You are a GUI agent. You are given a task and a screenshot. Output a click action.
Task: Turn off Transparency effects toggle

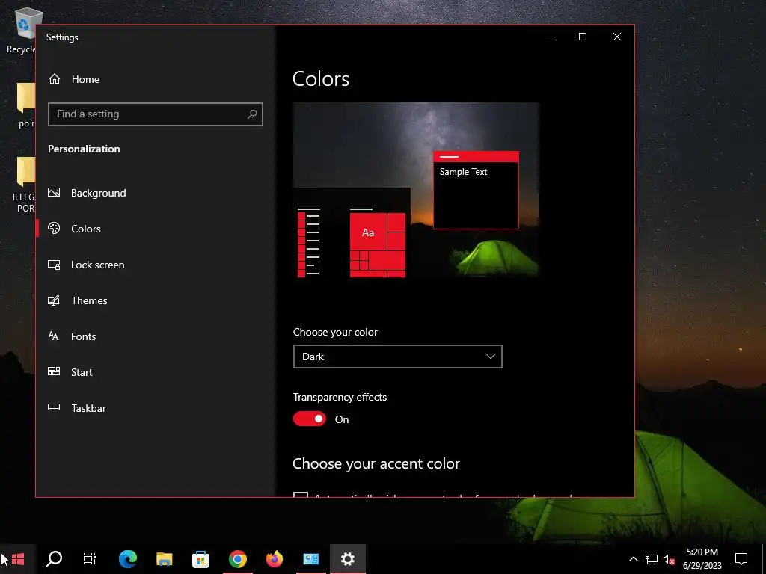[x=309, y=419]
